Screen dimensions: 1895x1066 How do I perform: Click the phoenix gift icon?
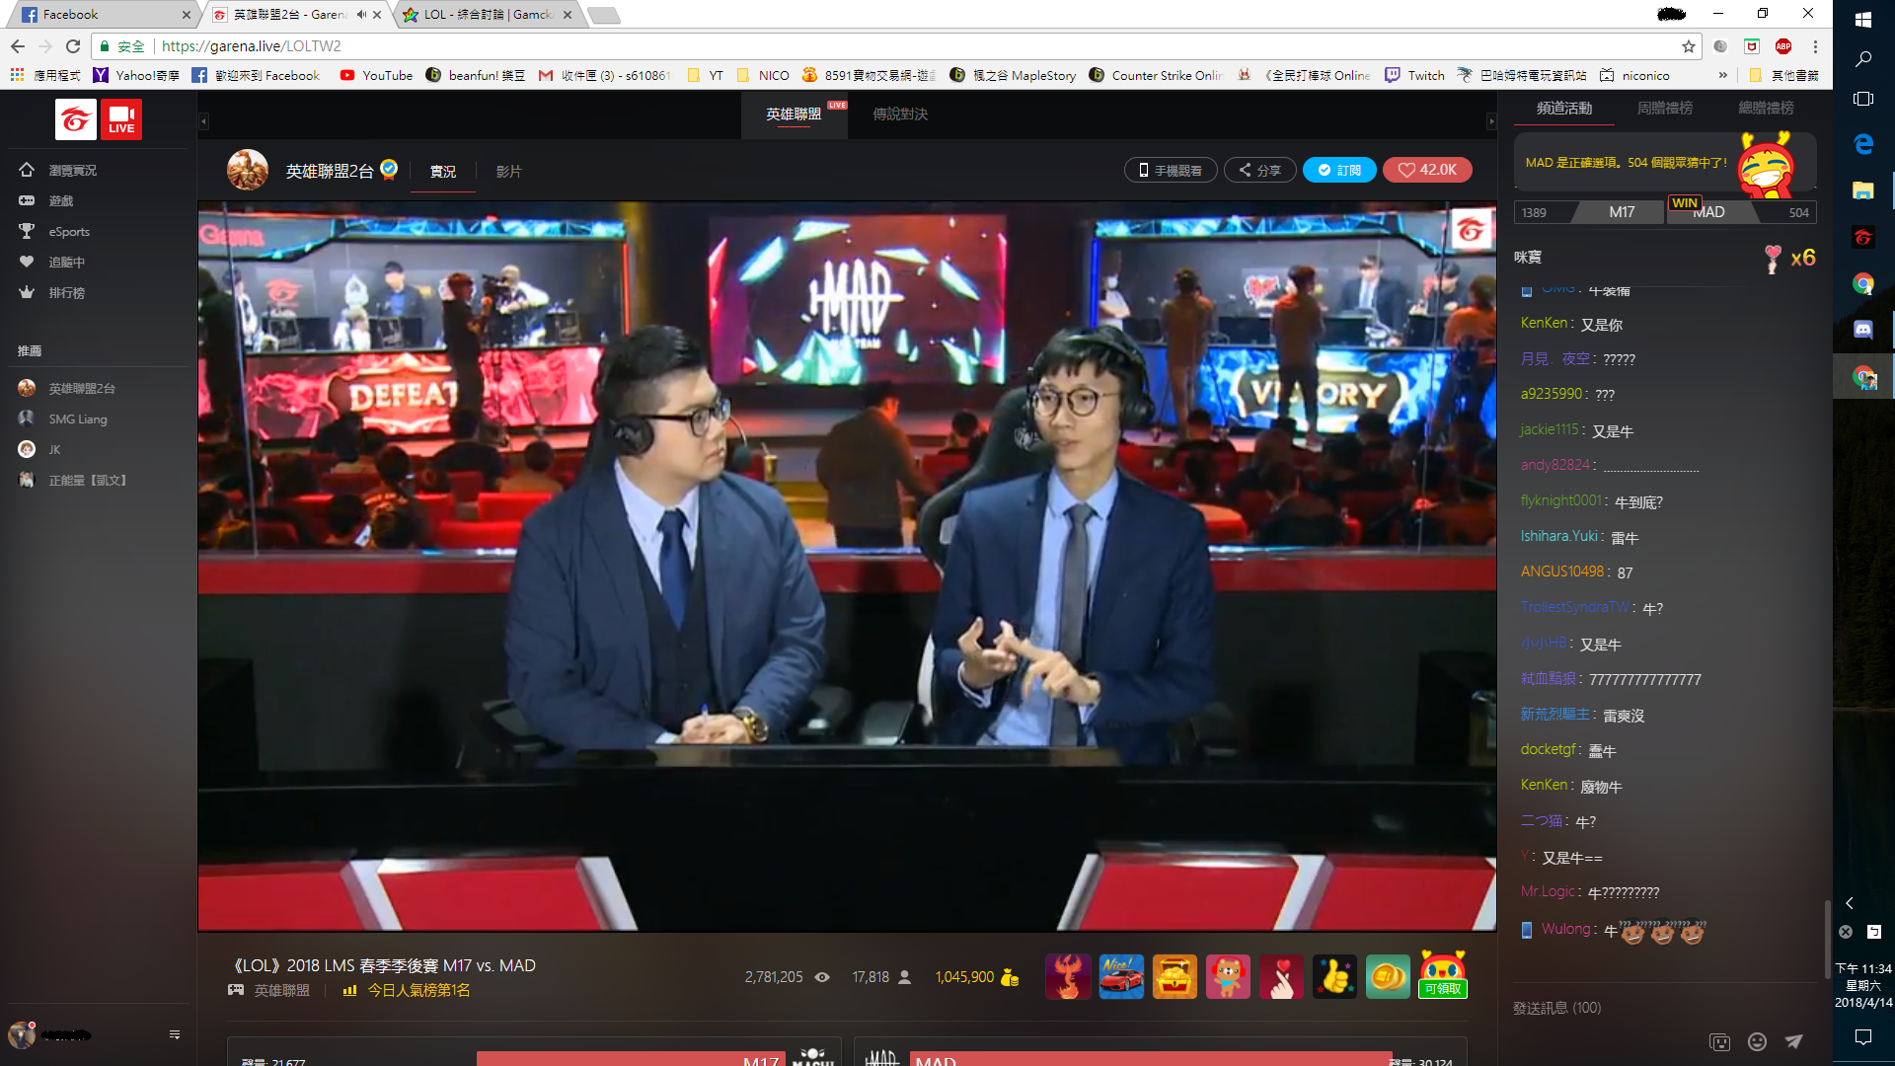coord(1068,976)
